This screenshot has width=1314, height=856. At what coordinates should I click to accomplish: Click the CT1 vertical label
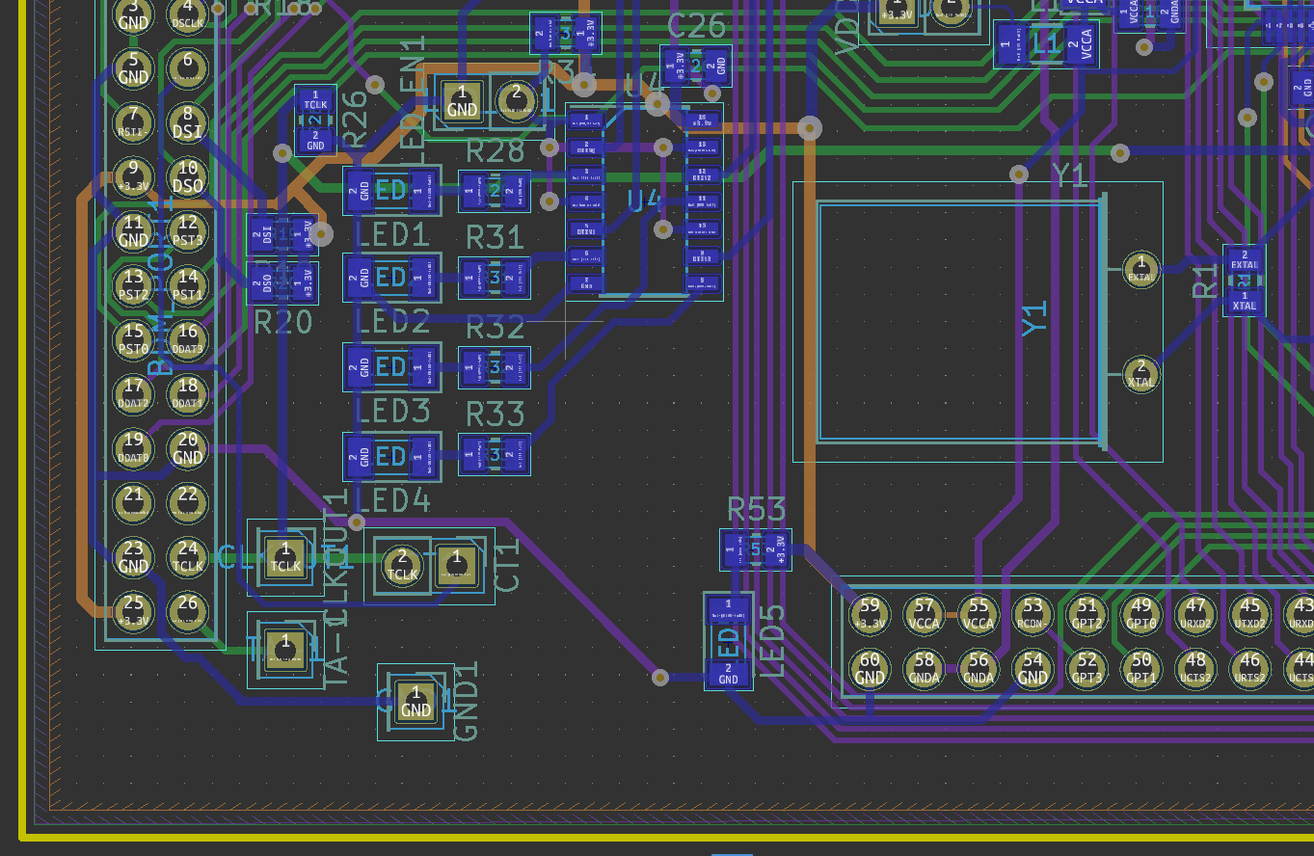[x=507, y=564]
